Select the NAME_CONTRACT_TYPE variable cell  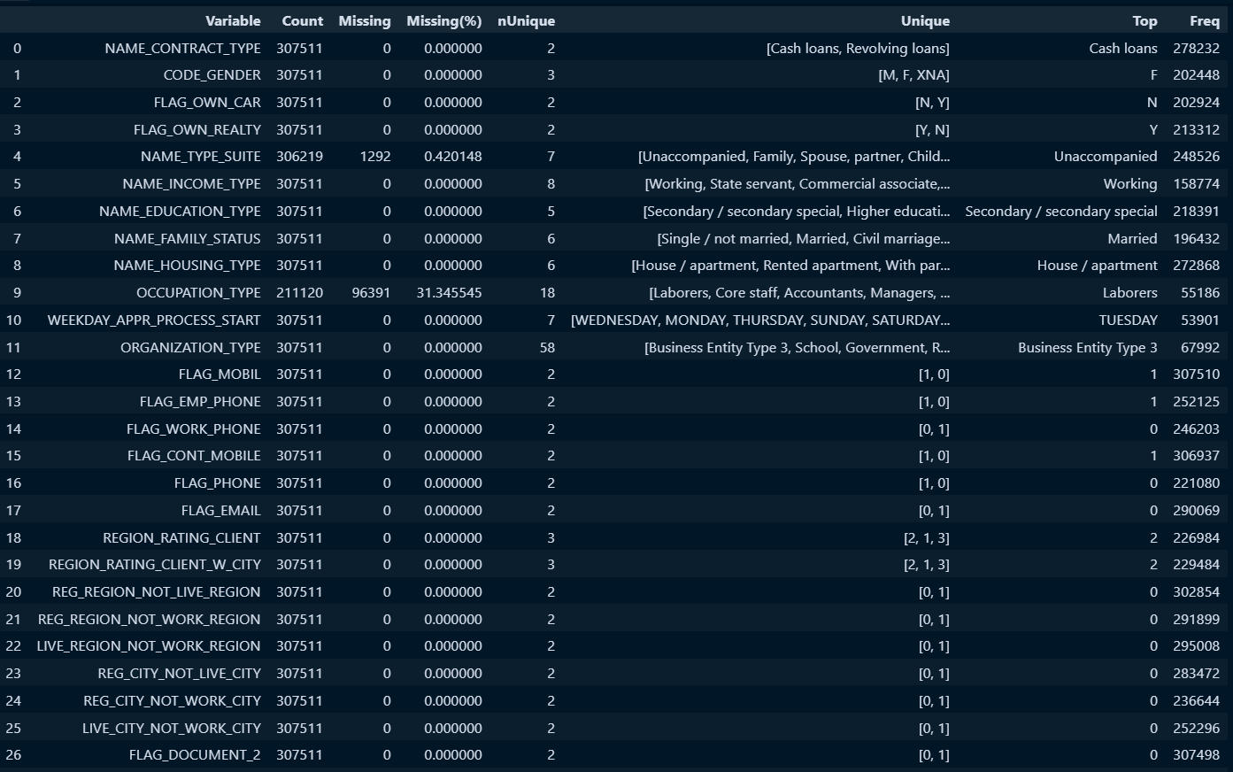pyautogui.click(x=182, y=49)
